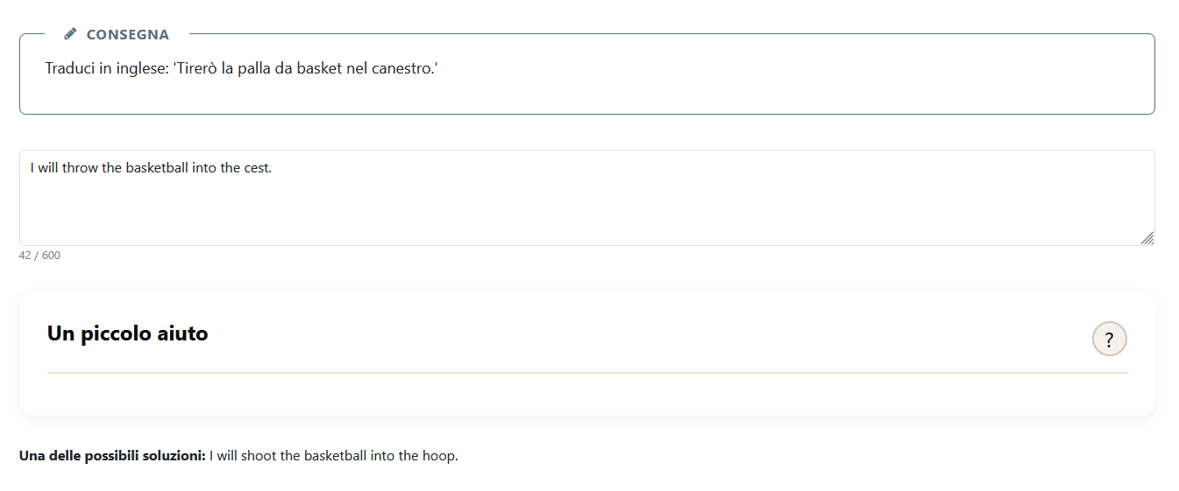Click the CONSEGNA header label
The image size is (1179, 491).
click(x=127, y=35)
